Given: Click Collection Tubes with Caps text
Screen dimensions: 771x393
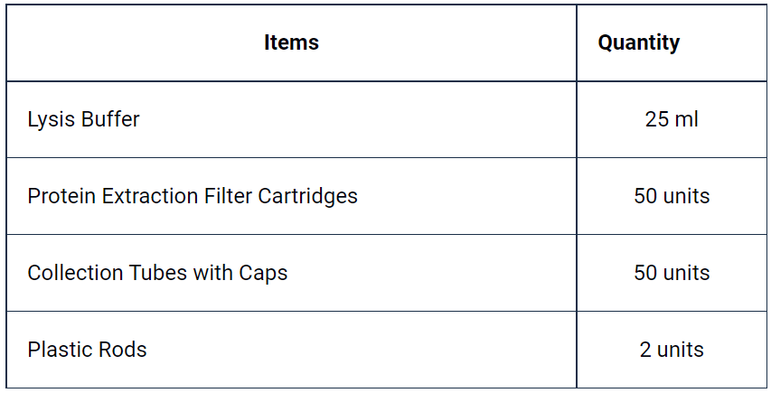Looking at the screenshot, I should 157,273.
